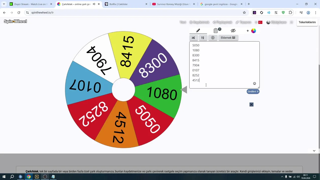The height and width of the screenshot is (180, 320).
Task: Mute the Çarkıfelek tab audio icon
Action: pyautogui.click(x=94, y=4)
